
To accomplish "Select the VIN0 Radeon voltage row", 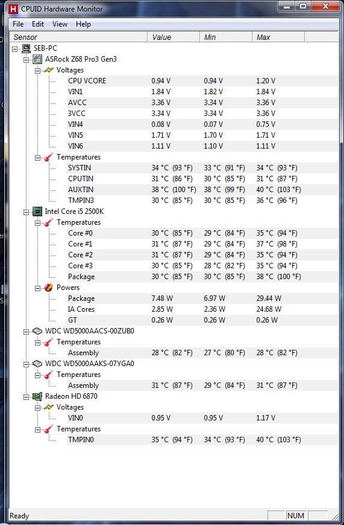I will pos(202,418).
